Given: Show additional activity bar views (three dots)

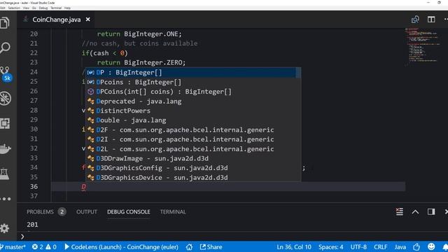Looking at the screenshot, I should point(5,199).
